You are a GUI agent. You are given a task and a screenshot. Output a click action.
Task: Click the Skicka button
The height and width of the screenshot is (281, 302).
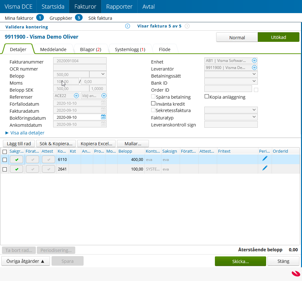click(x=240, y=261)
